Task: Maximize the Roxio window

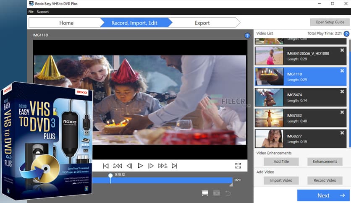Action: [333, 4]
